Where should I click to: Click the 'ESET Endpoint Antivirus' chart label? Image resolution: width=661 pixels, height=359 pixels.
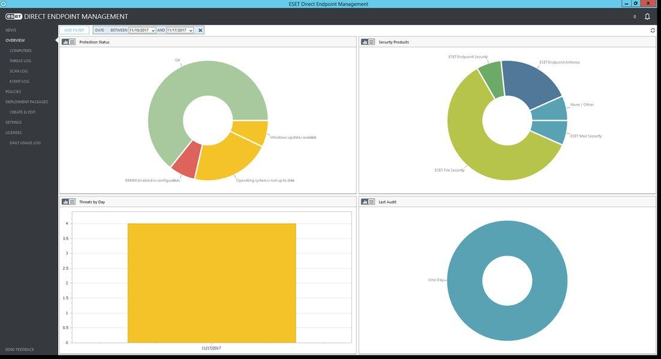[559, 62]
